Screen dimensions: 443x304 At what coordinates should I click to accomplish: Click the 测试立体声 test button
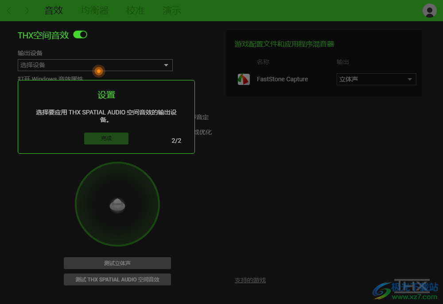[117, 263]
